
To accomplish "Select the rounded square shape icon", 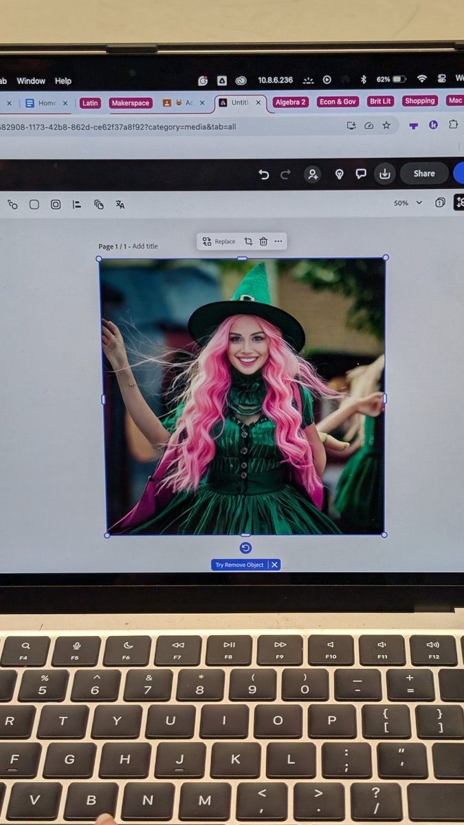I will 34,204.
